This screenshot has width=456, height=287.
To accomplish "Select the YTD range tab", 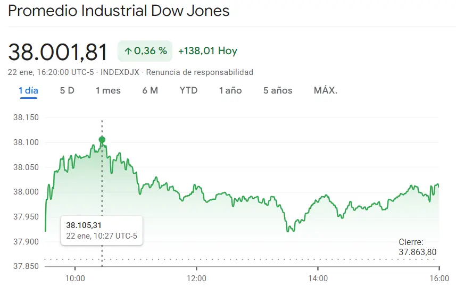I will coord(188,91).
